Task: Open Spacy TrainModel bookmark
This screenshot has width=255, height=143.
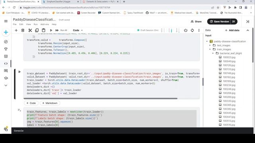Action: click(x=133, y=13)
